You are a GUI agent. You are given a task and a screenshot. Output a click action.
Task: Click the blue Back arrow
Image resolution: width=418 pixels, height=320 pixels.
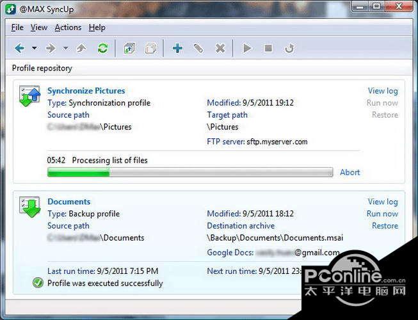(x=20, y=48)
